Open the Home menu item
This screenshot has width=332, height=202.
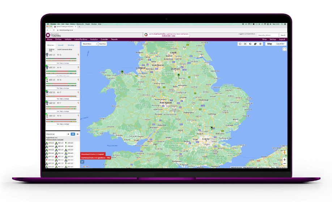50,39
